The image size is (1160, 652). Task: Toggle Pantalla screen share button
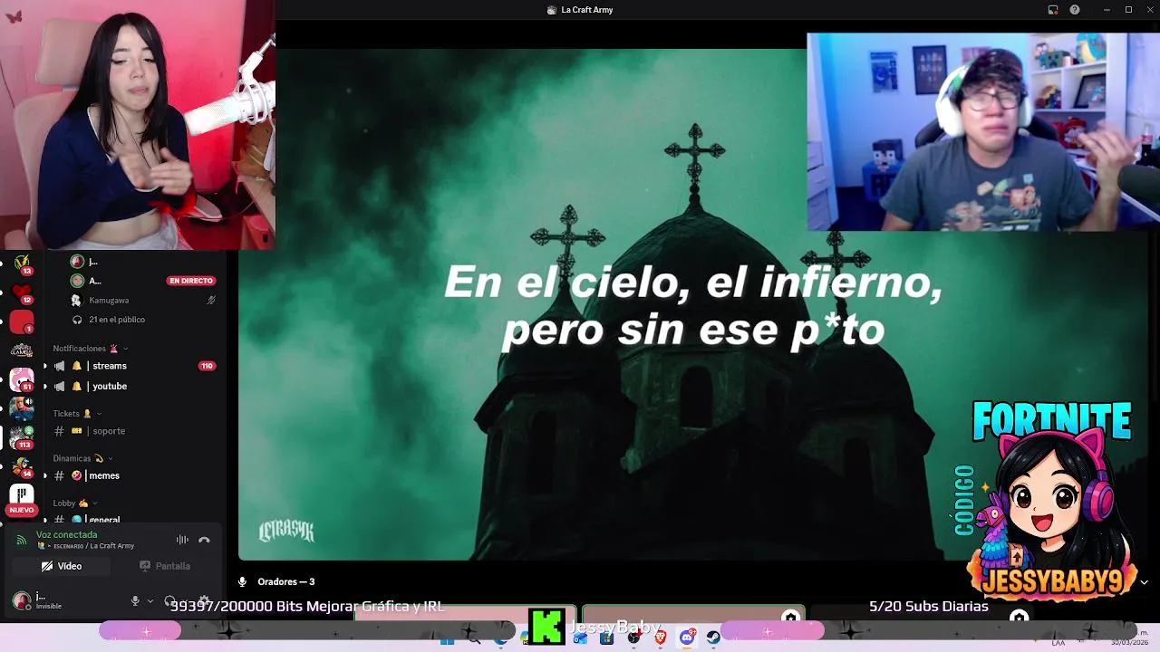point(164,566)
